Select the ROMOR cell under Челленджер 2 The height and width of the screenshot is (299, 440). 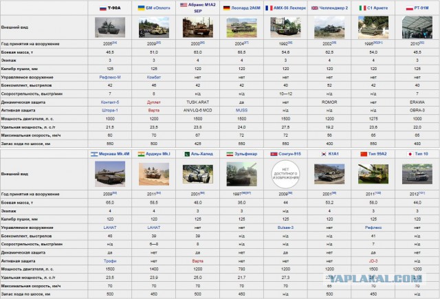(329, 102)
